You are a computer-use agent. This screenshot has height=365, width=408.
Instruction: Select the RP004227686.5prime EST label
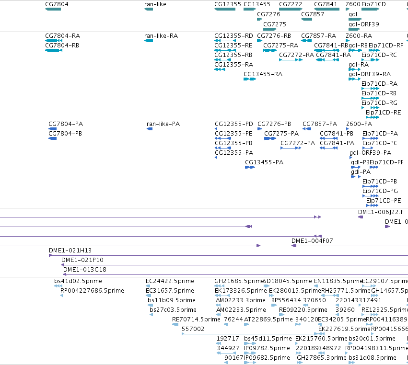point(92,291)
